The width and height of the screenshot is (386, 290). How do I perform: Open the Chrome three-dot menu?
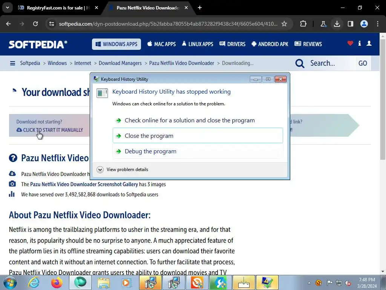click(x=378, y=24)
